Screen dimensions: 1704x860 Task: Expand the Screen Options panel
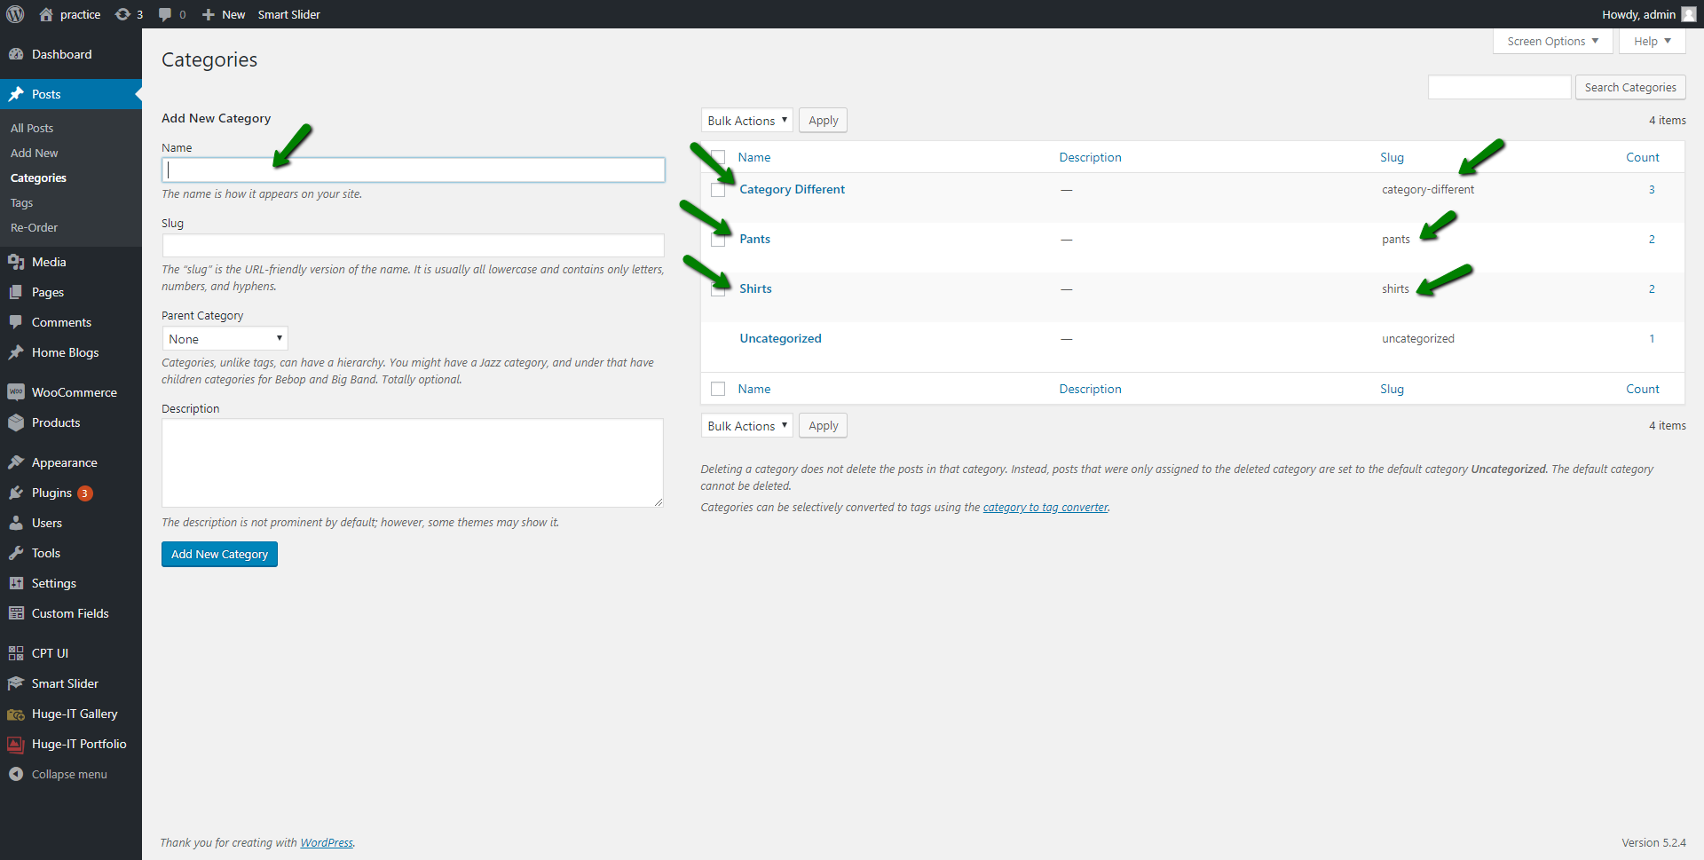1552,42
